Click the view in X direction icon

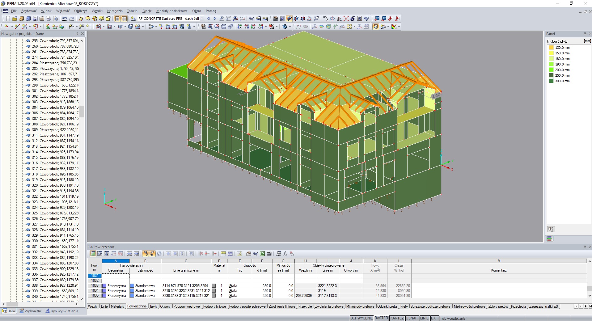pos(239,27)
